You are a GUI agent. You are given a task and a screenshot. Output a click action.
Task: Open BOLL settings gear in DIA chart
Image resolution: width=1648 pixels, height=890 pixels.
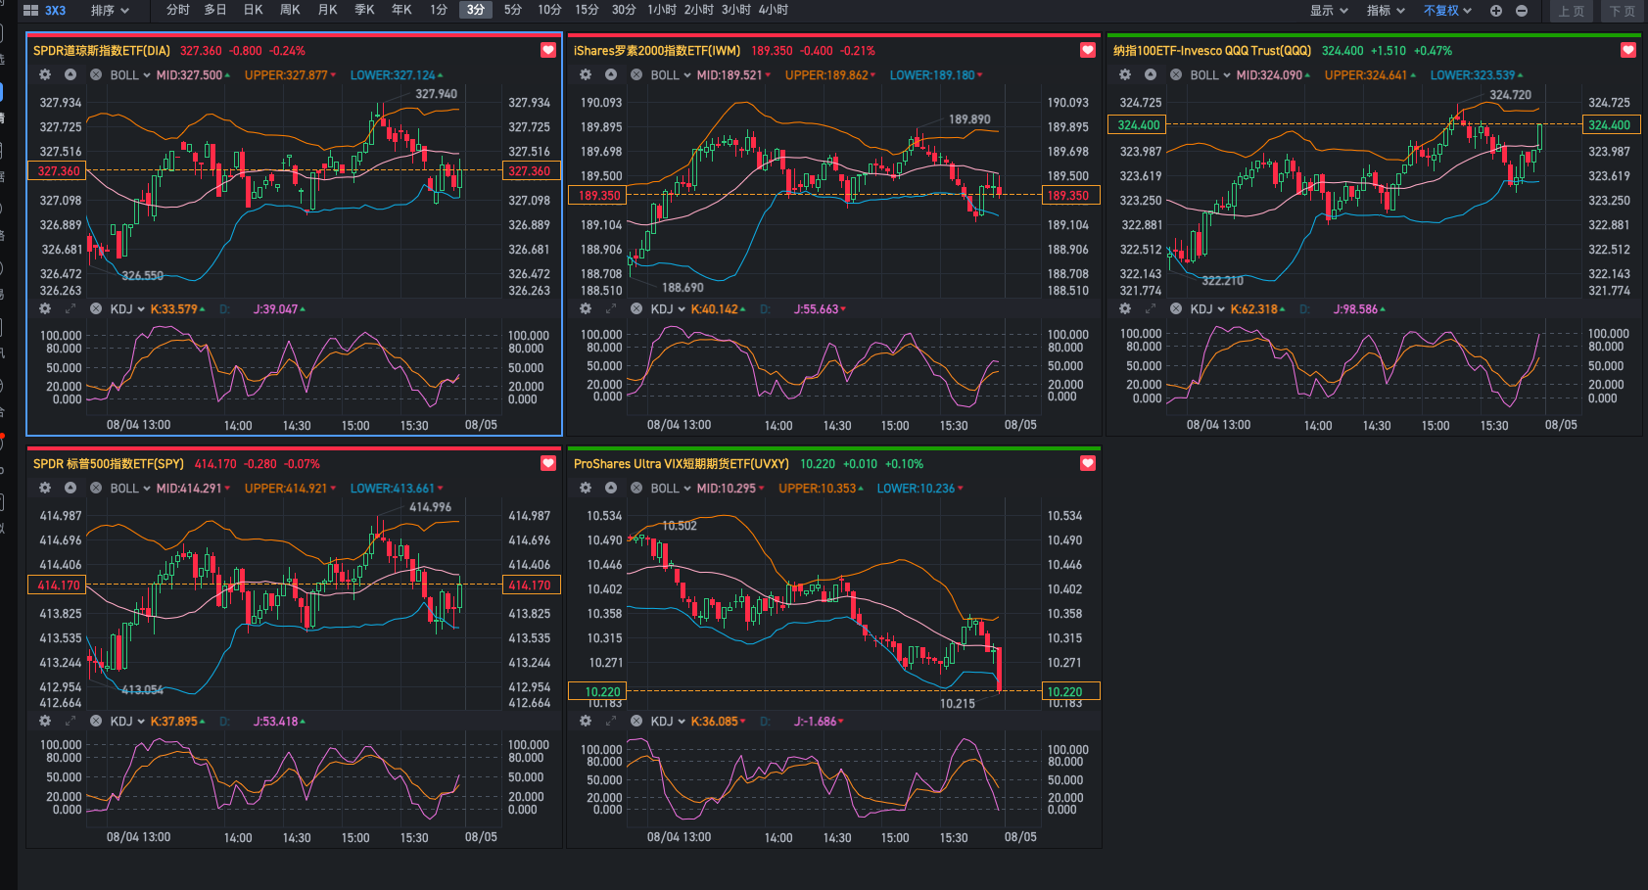(x=45, y=75)
